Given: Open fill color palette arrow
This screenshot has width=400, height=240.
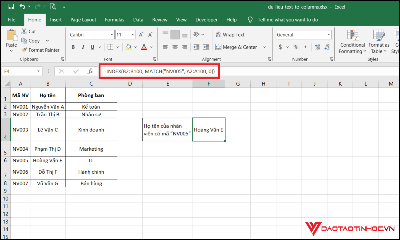Looking at the screenshot, I should (x=135, y=47).
